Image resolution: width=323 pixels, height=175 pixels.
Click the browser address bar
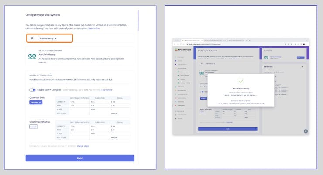(235, 44)
